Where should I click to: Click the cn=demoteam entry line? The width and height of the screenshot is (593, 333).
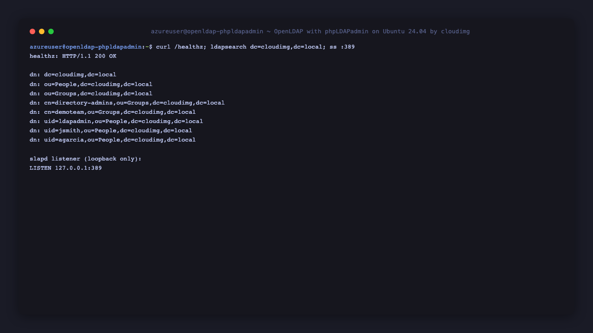tap(113, 112)
